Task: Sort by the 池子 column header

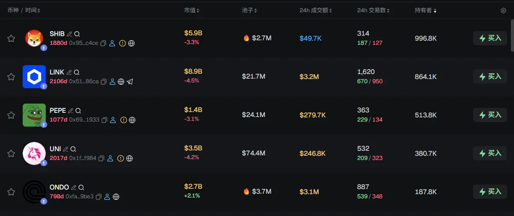Action: (250, 11)
